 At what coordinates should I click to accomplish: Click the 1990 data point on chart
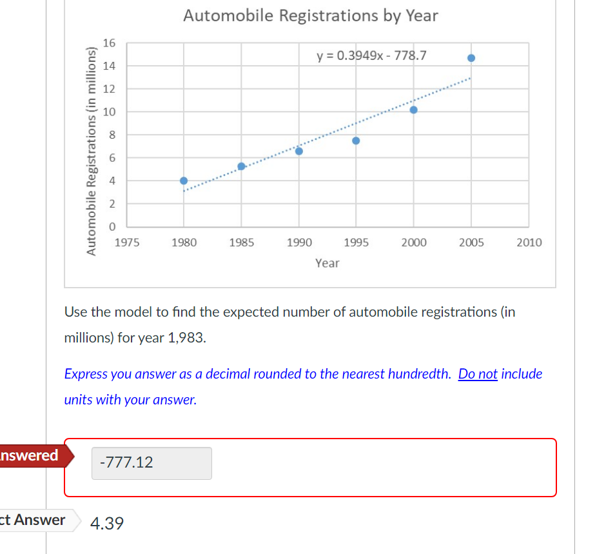pyautogui.click(x=298, y=151)
